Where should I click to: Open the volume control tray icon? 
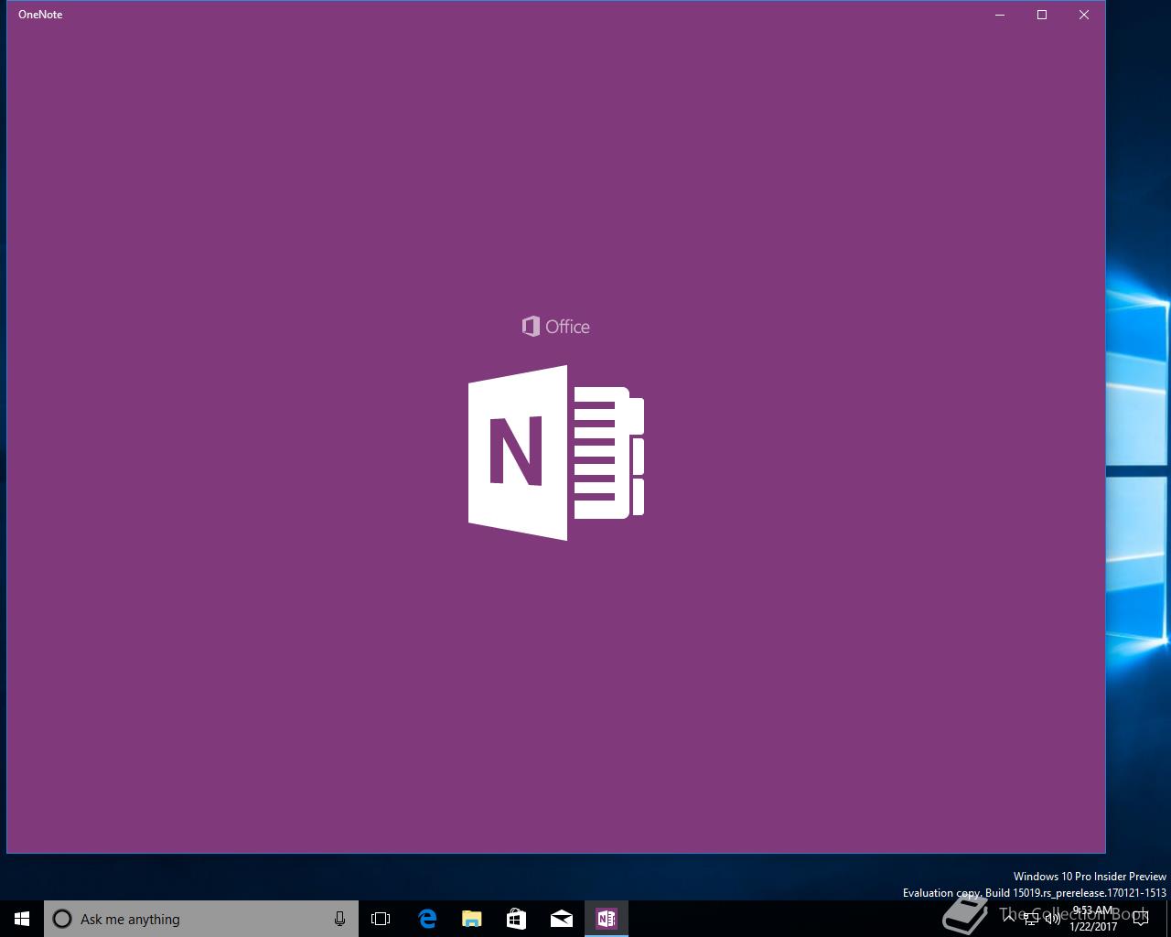tap(1053, 919)
